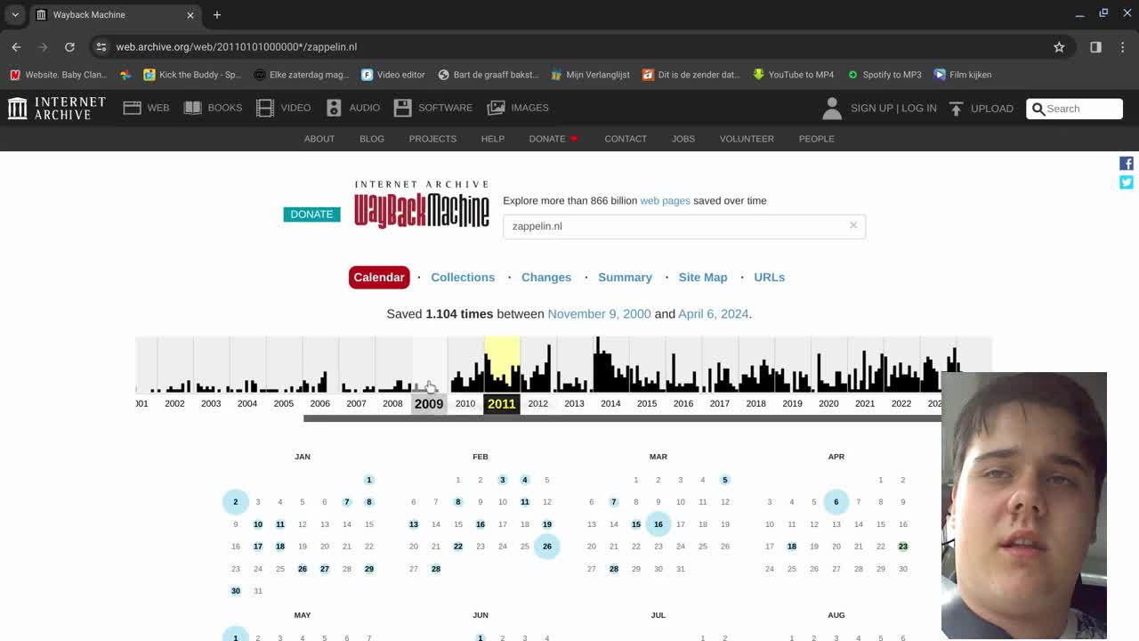Open the Software collection icon
1139x641 pixels.
(405, 107)
